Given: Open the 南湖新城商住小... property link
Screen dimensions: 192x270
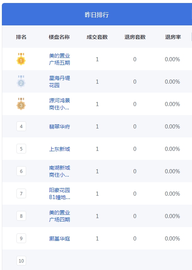Looking at the screenshot, I should 59,171.
